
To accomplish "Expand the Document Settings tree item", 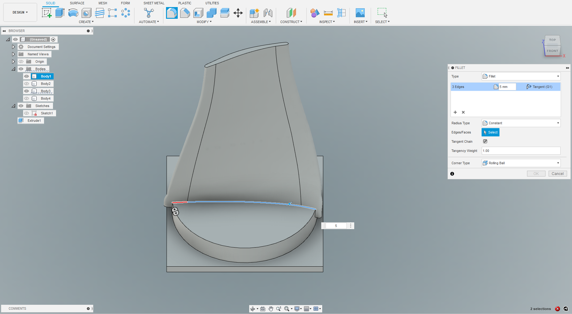I will (13, 46).
